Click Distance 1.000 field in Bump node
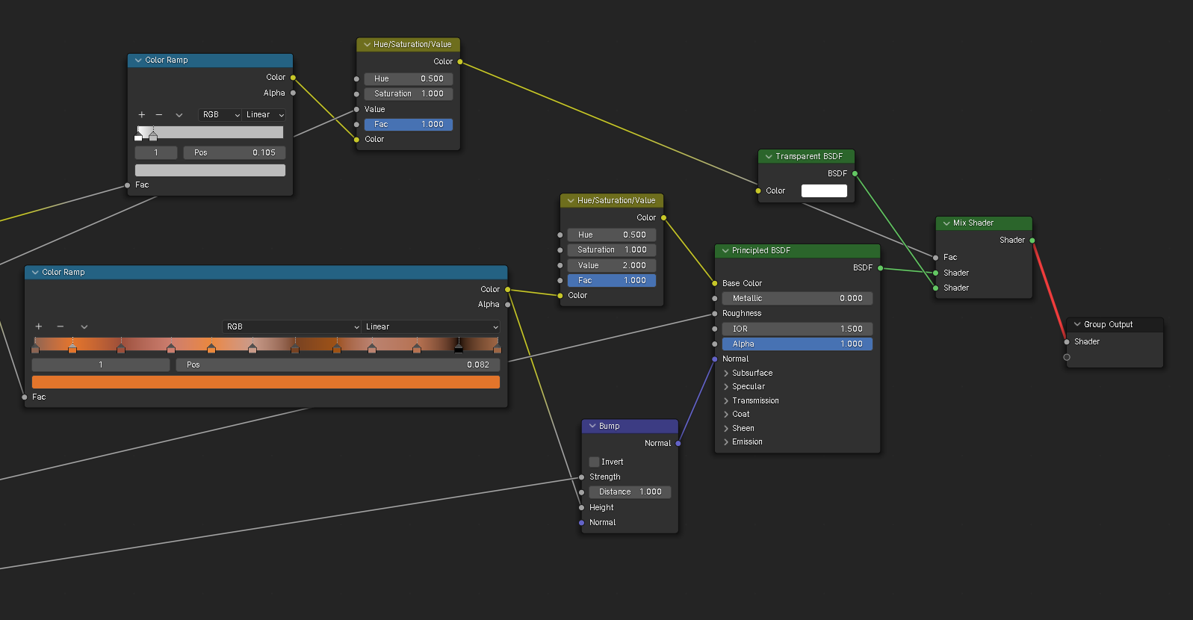This screenshot has width=1193, height=620. point(630,492)
